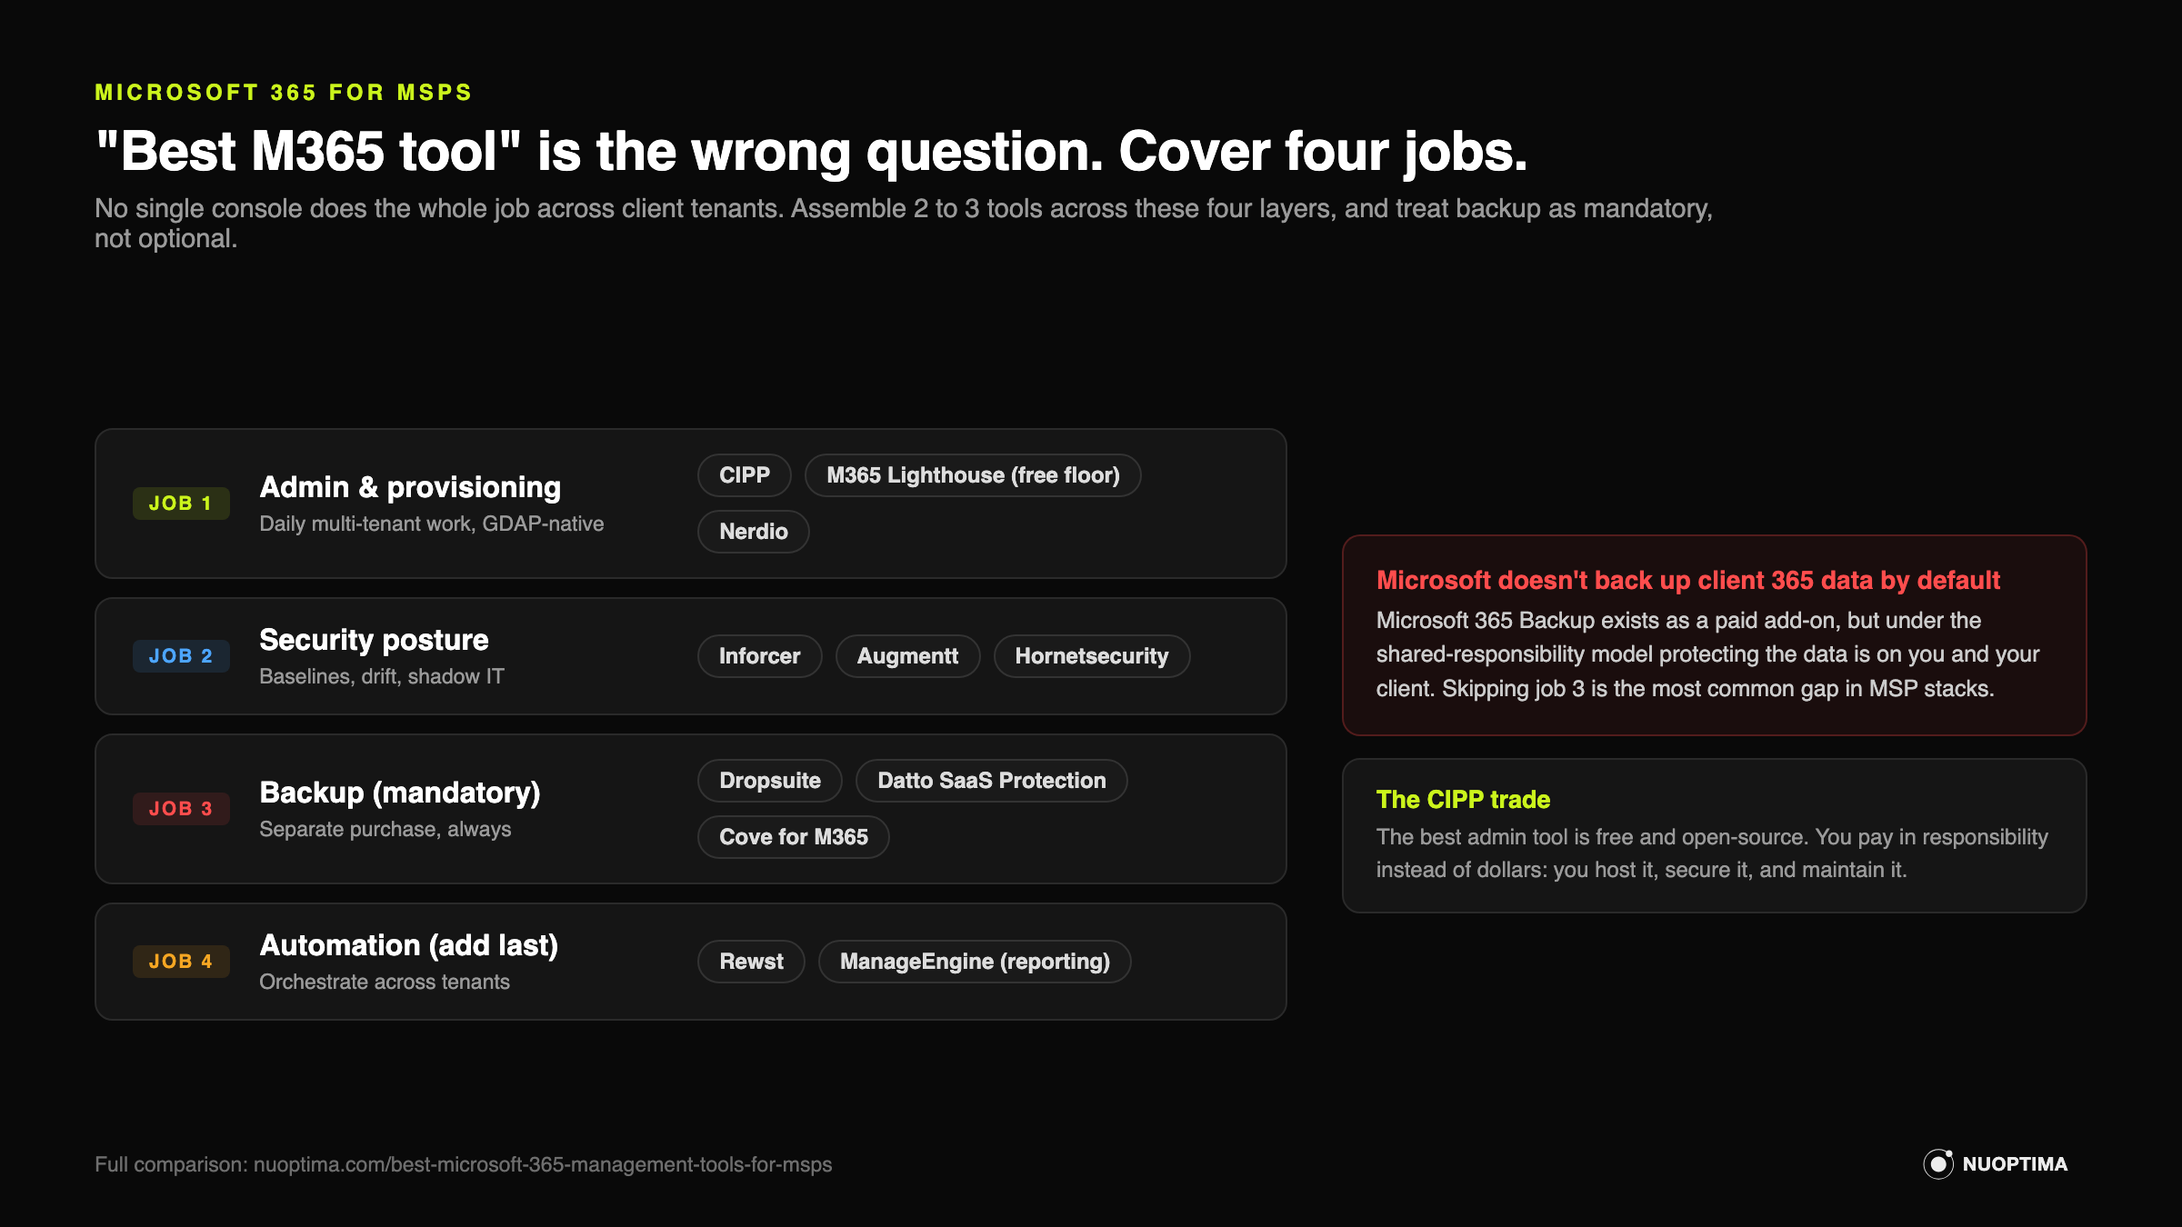Select the "CIPP" tool pill

click(745, 475)
